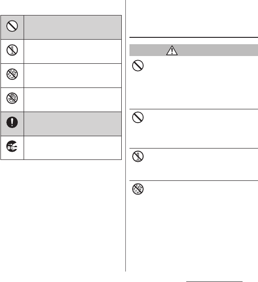Select the blank cell beside the table's no-disassembly icon
Viewport: 258px width, 282px height.
pyautogui.click(x=73, y=51)
